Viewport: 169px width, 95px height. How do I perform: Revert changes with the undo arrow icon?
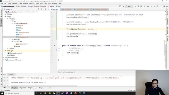[x=160, y=6]
